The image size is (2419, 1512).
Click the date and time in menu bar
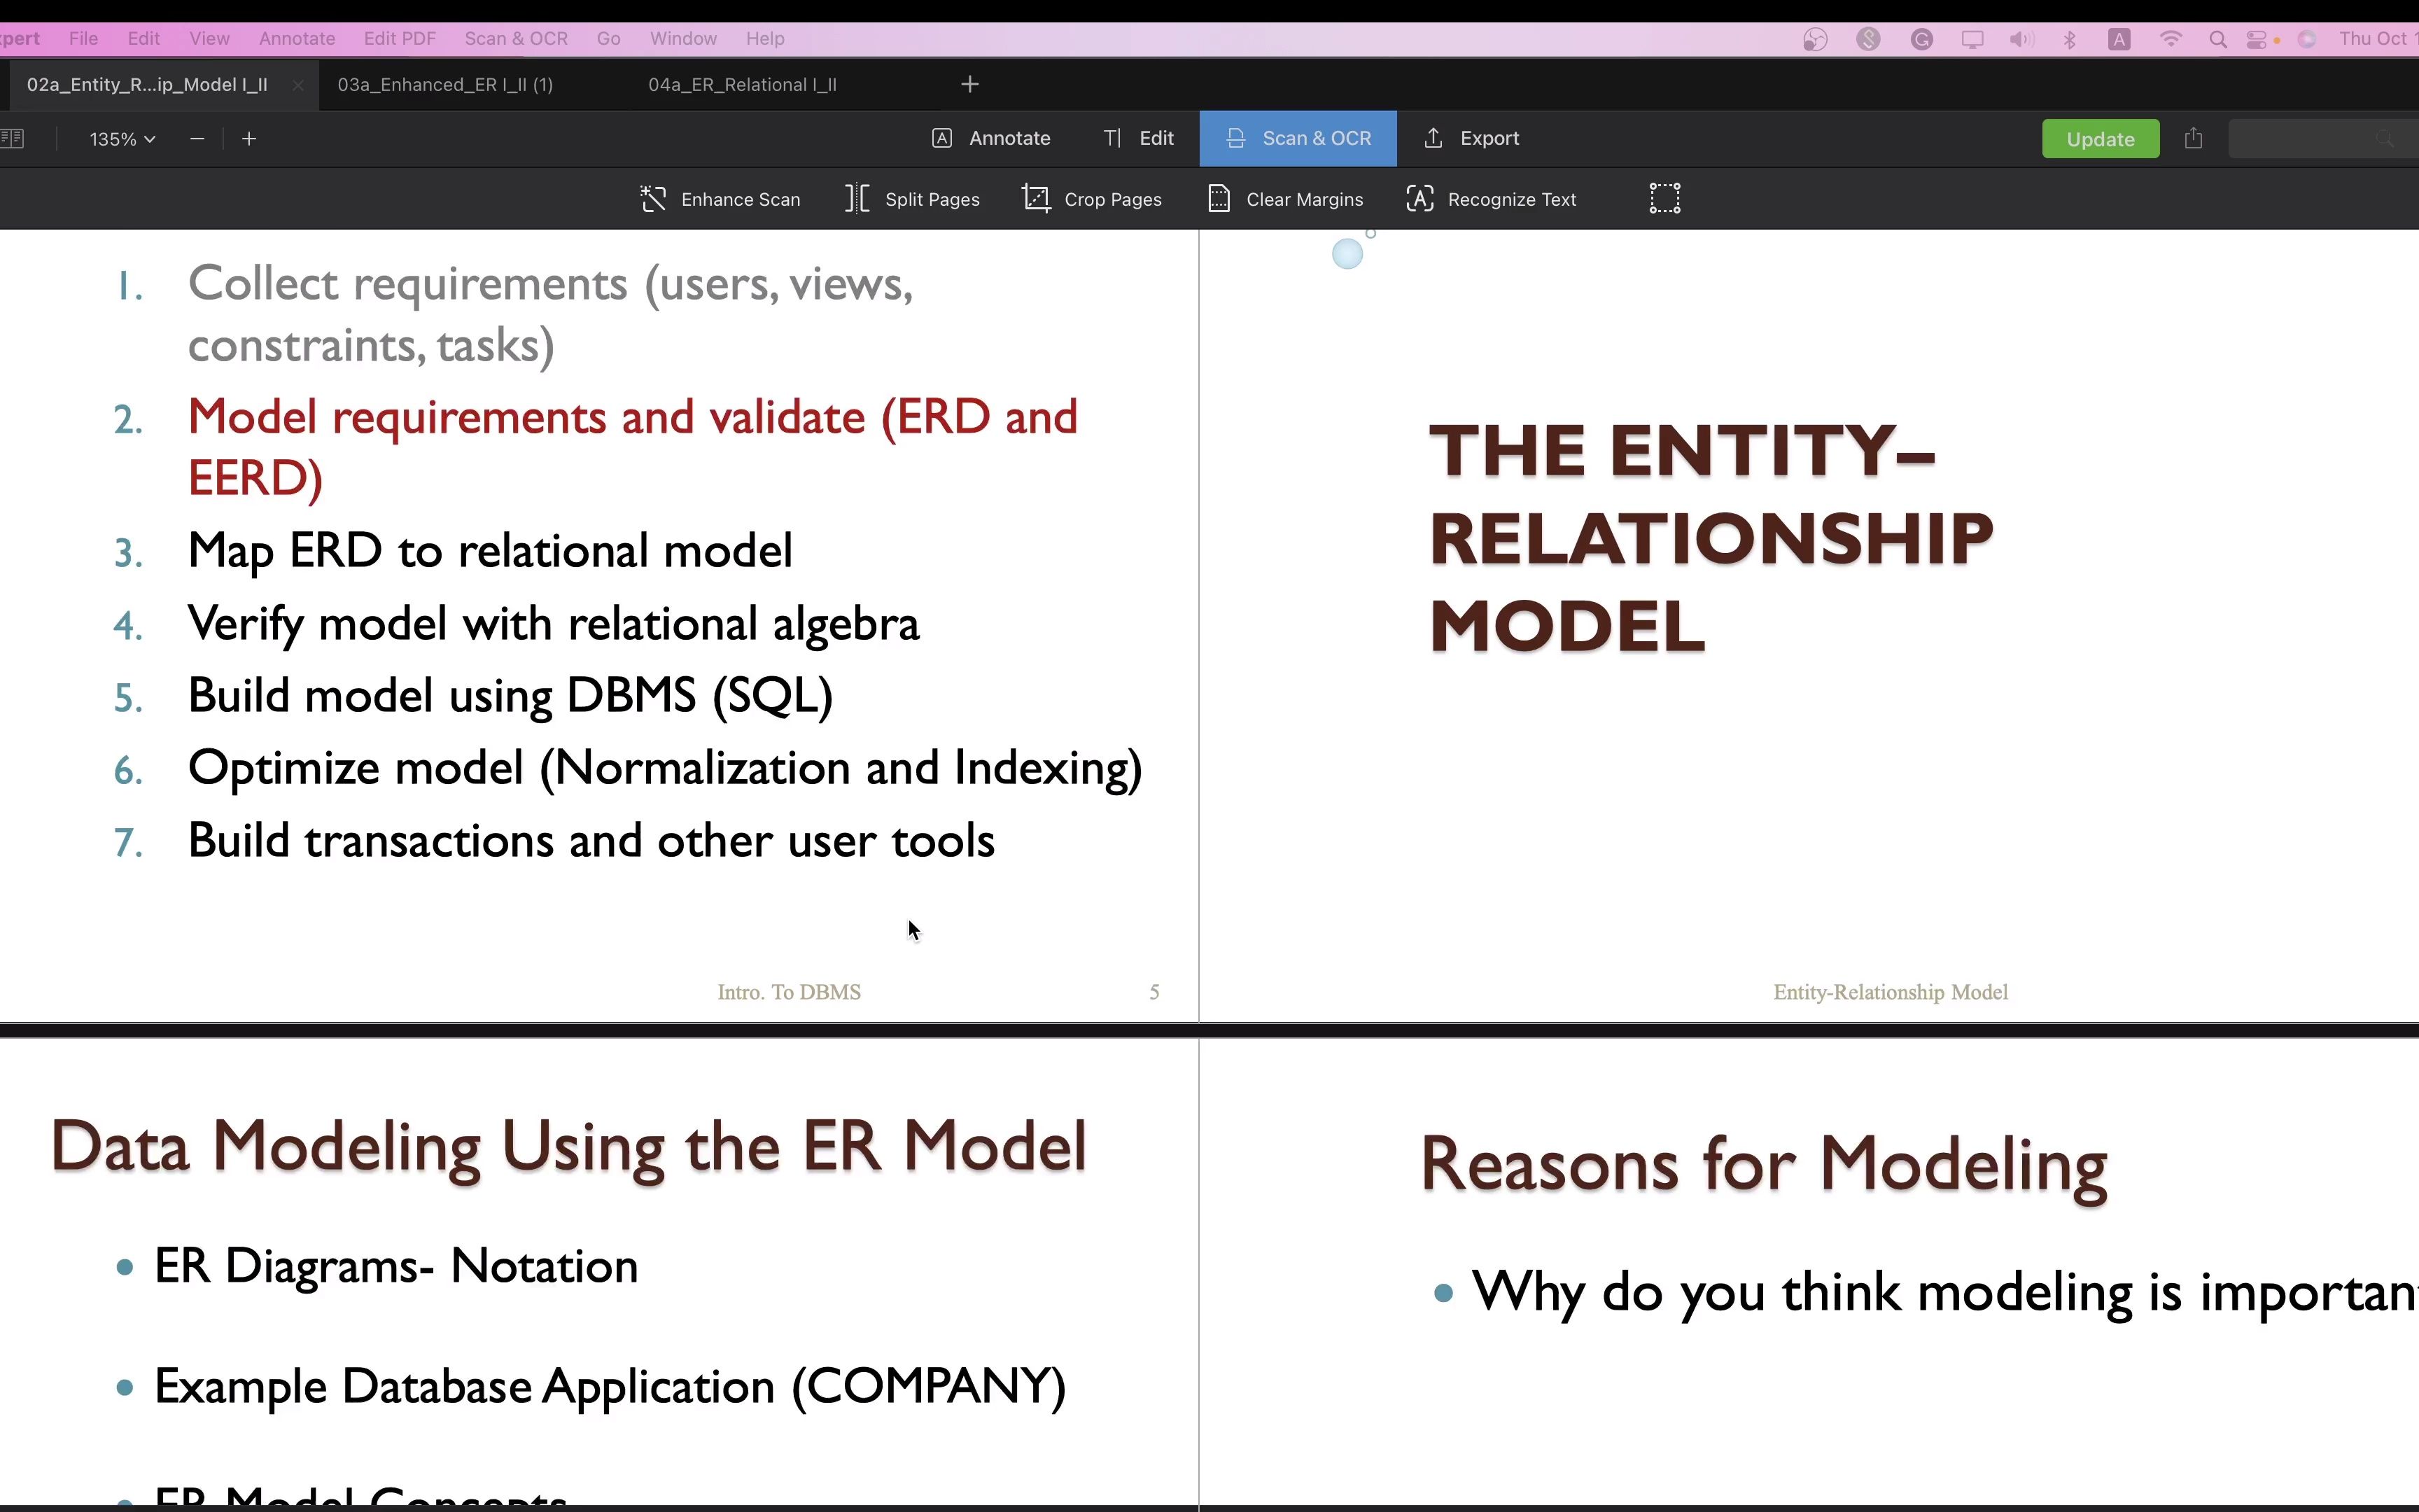click(2378, 39)
